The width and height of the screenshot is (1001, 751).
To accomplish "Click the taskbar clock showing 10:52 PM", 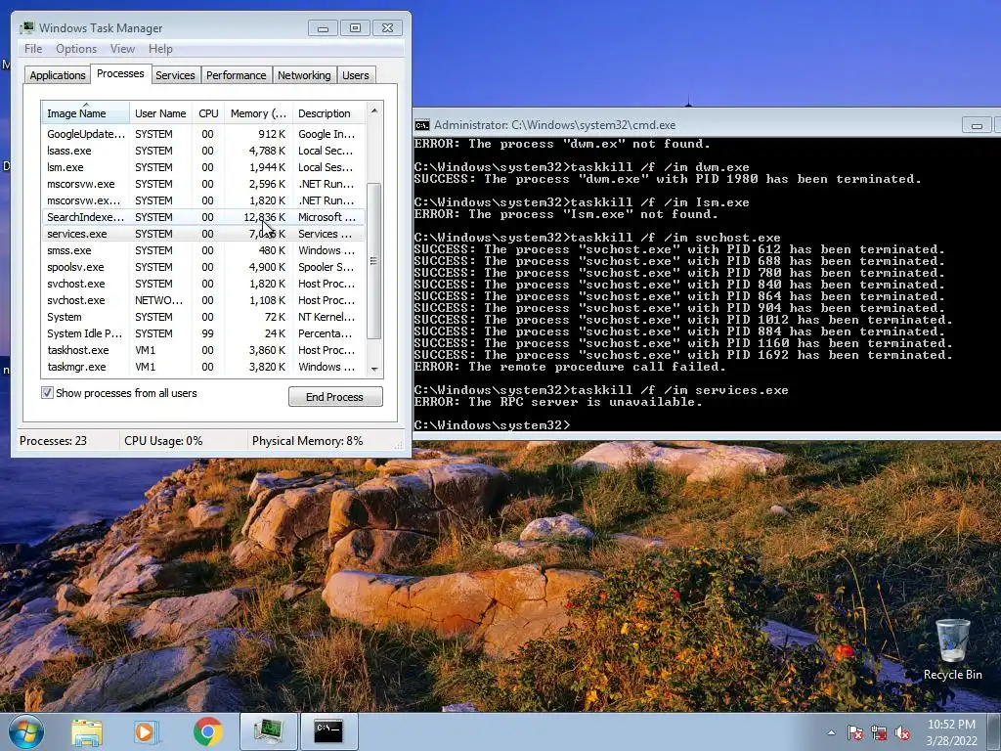I will [x=951, y=732].
